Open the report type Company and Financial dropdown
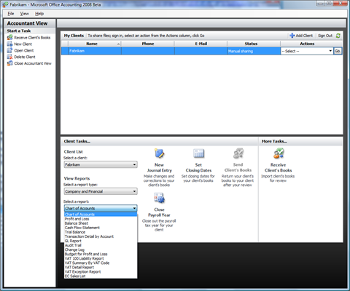 coord(101,191)
